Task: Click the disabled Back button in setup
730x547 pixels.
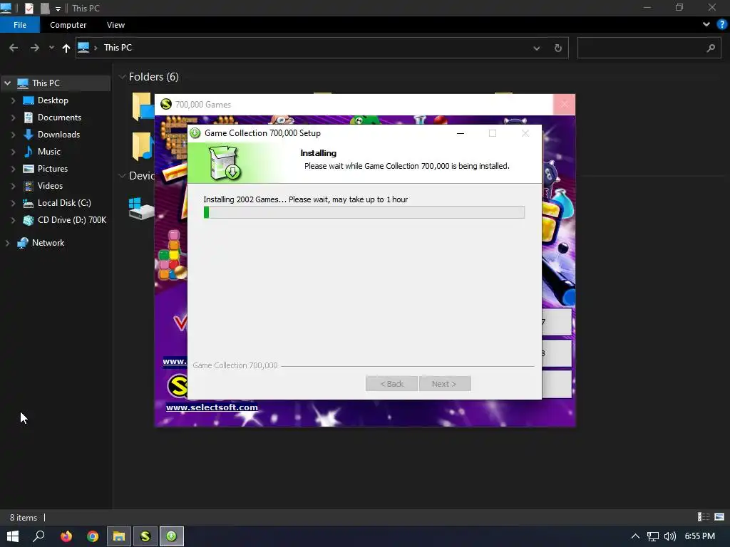Action: coord(391,384)
